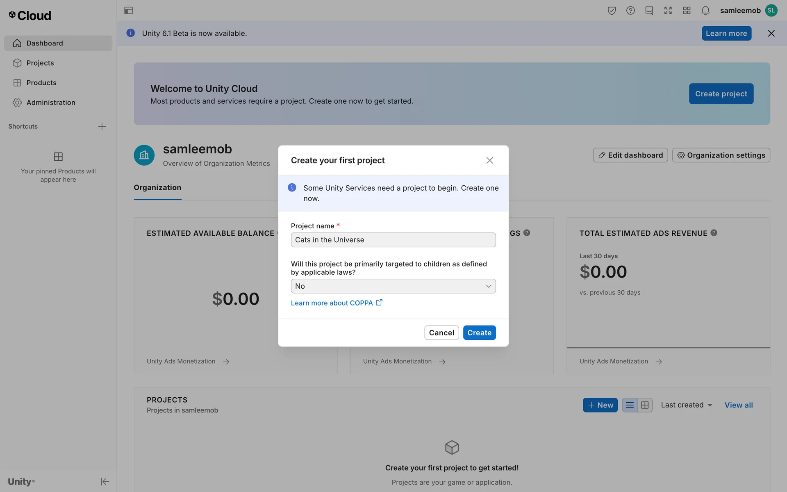Viewport: 787px width, 492px height.
Task: Add a shortcut with the plus icon
Action: pos(102,126)
